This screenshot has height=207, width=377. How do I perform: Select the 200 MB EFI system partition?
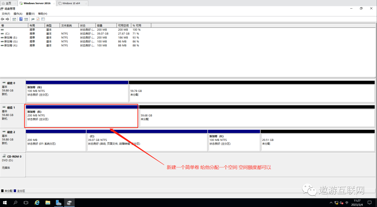coord(56,141)
